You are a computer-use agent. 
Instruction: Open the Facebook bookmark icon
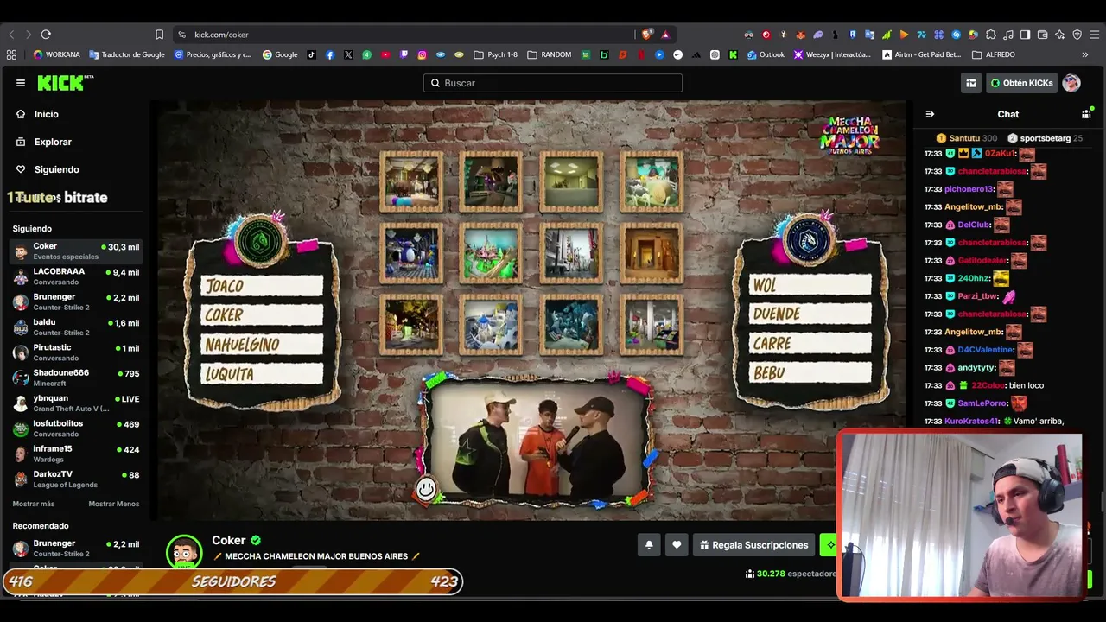pos(330,54)
